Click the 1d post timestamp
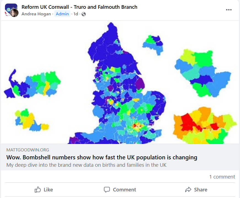Viewport: 240px width, 198px height. [x=76, y=14]
